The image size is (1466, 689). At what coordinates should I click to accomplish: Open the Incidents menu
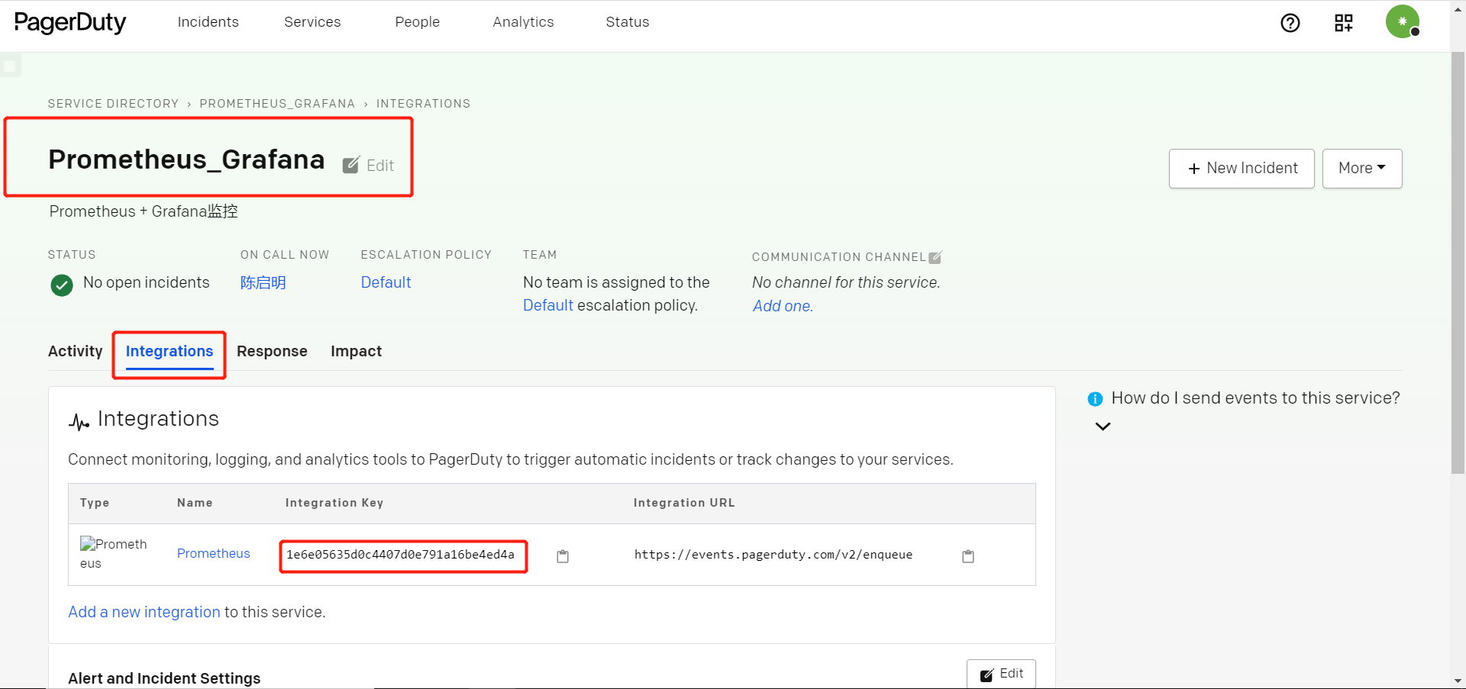click(208, 22)
